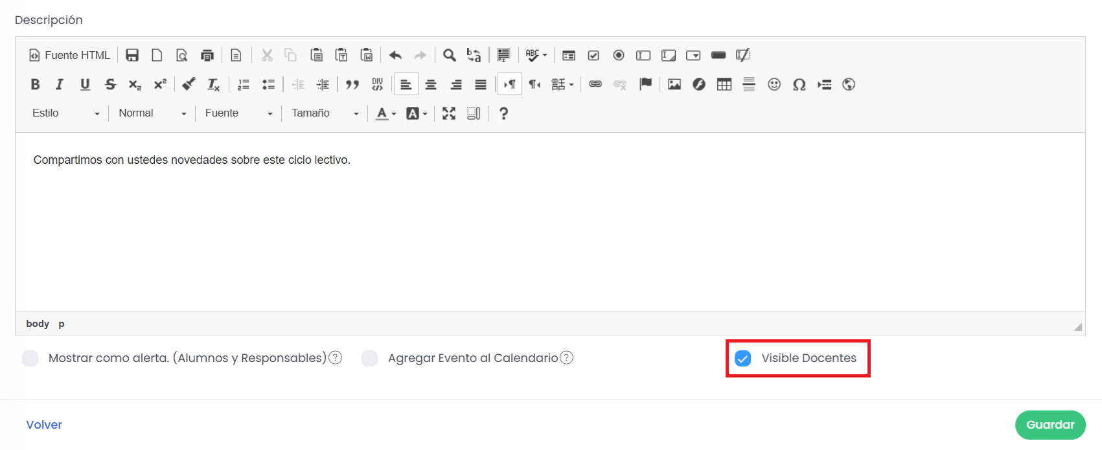Open the Fuente font dropdown
The width and height of the screenshot is (1102, 450).
point(238,113)
